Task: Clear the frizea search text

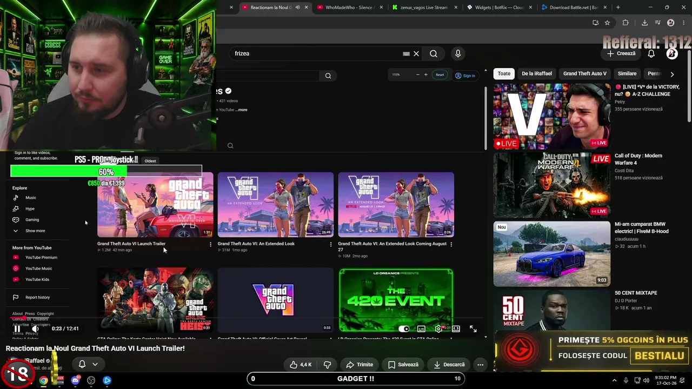Action: [416, 53]
